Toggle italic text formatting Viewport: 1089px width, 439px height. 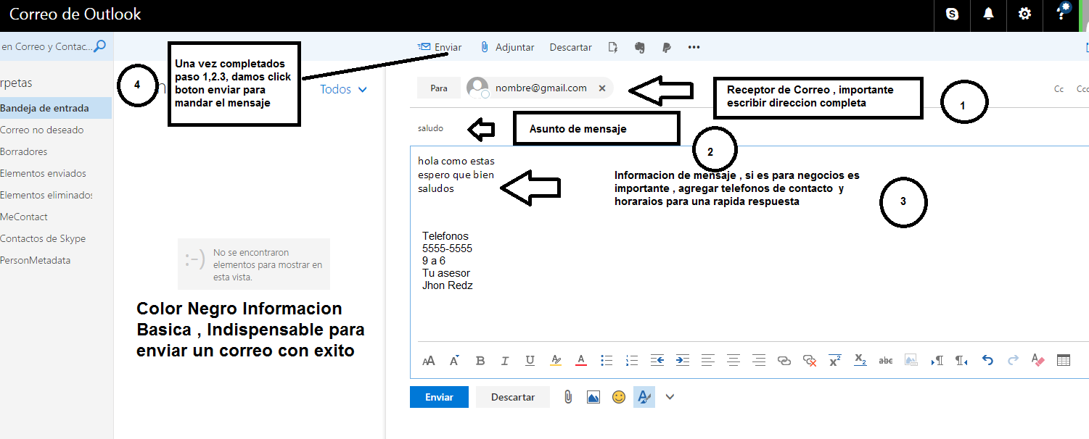pos(505,360)
